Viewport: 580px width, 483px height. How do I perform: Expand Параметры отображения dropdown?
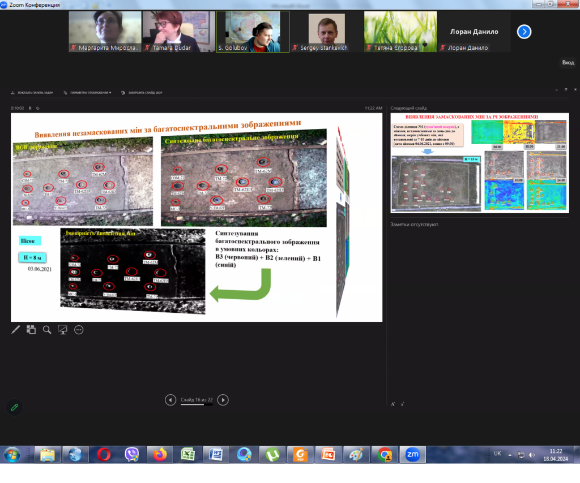[x=87, y=92]
